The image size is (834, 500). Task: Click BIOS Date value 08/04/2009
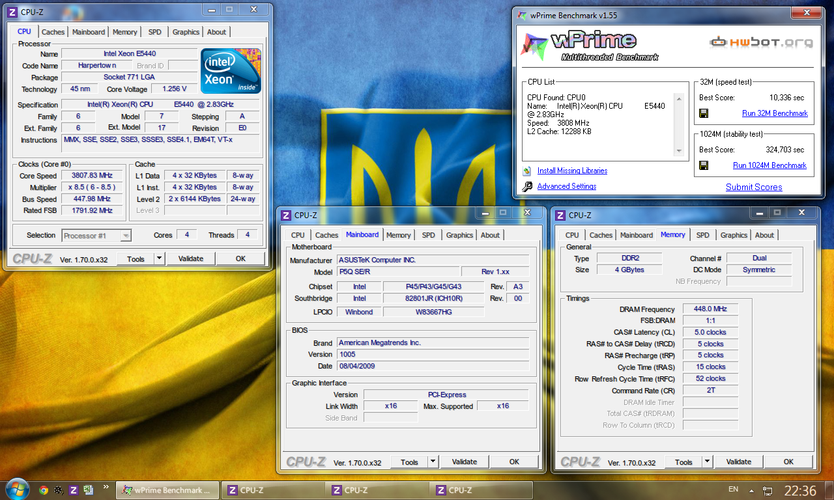[433, 366]
